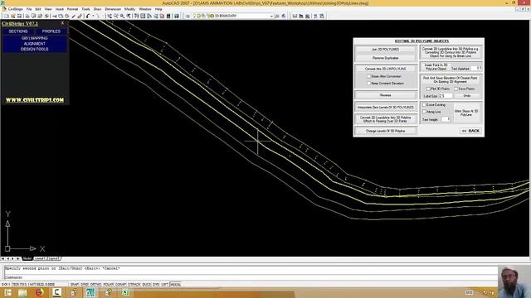Check Erase After Conversion option

pos(368,76)
